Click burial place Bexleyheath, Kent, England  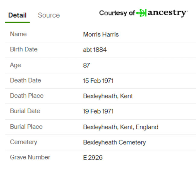[x=121, y=127]
